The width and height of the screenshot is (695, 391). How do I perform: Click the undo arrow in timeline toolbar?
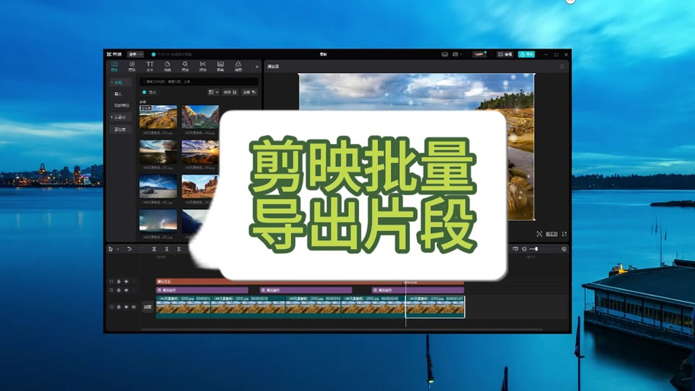[129, 249]
